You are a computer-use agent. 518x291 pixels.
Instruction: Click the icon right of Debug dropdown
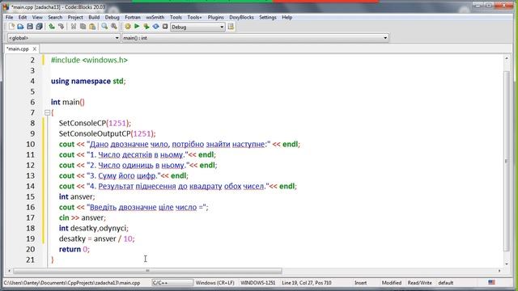click(x=231, y=27)
